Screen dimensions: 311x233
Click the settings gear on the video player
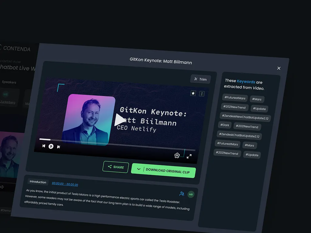click(177, 155)
